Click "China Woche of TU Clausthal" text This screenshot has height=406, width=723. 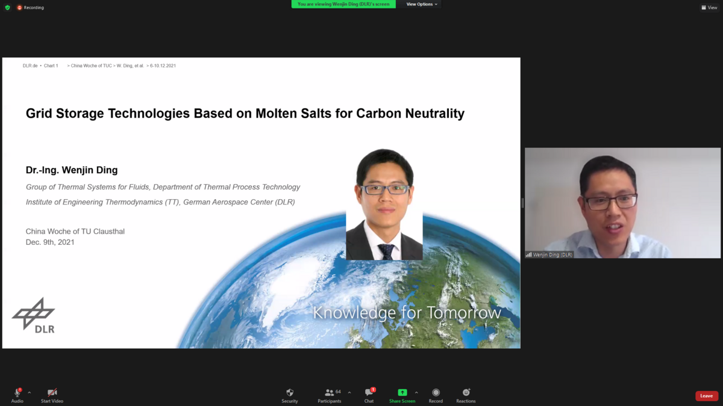[x=75, y=232]
